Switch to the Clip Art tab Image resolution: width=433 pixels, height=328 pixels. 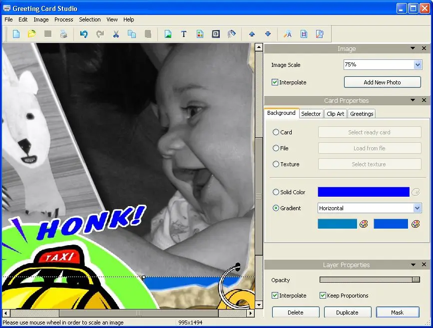(x=336, y=114)
